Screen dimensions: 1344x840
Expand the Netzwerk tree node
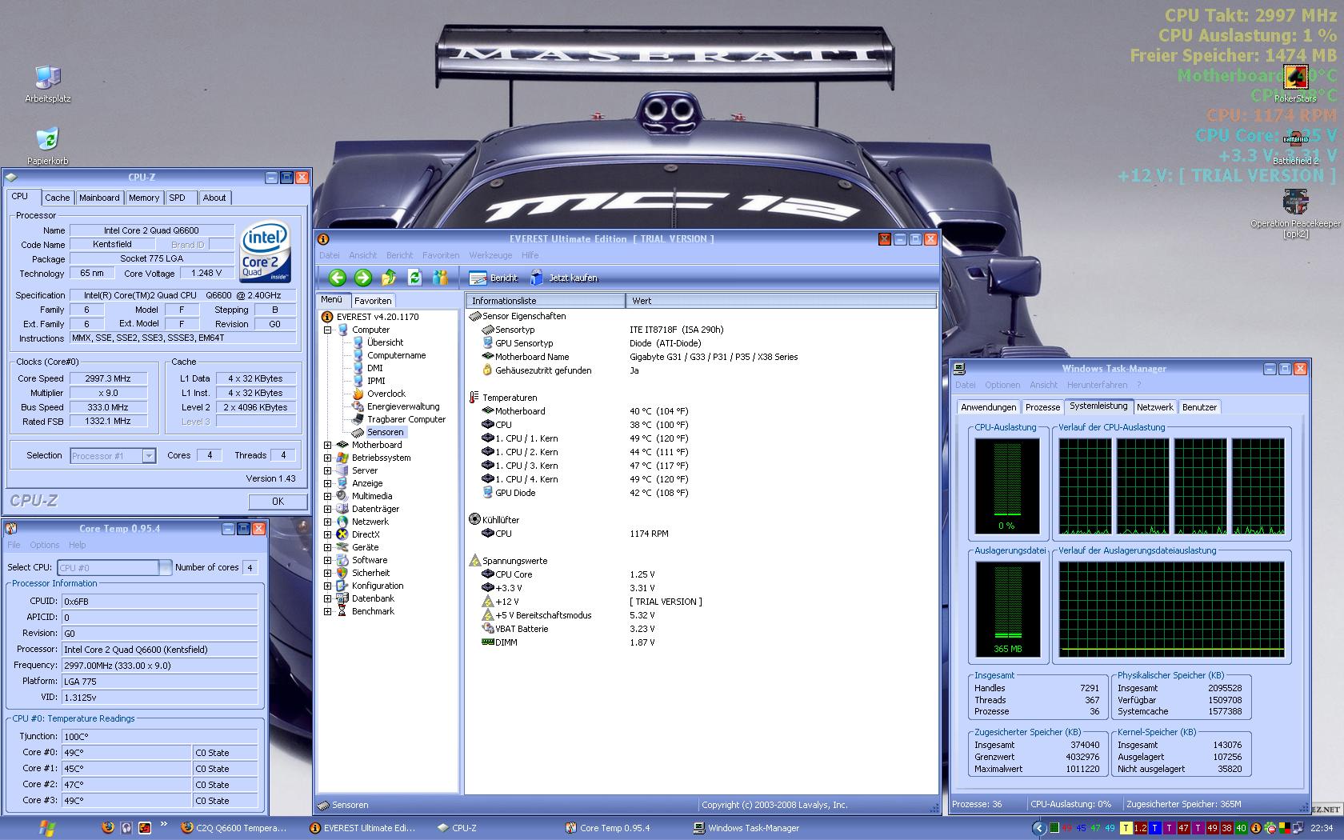pyautogui.click(x=327, y=522)
